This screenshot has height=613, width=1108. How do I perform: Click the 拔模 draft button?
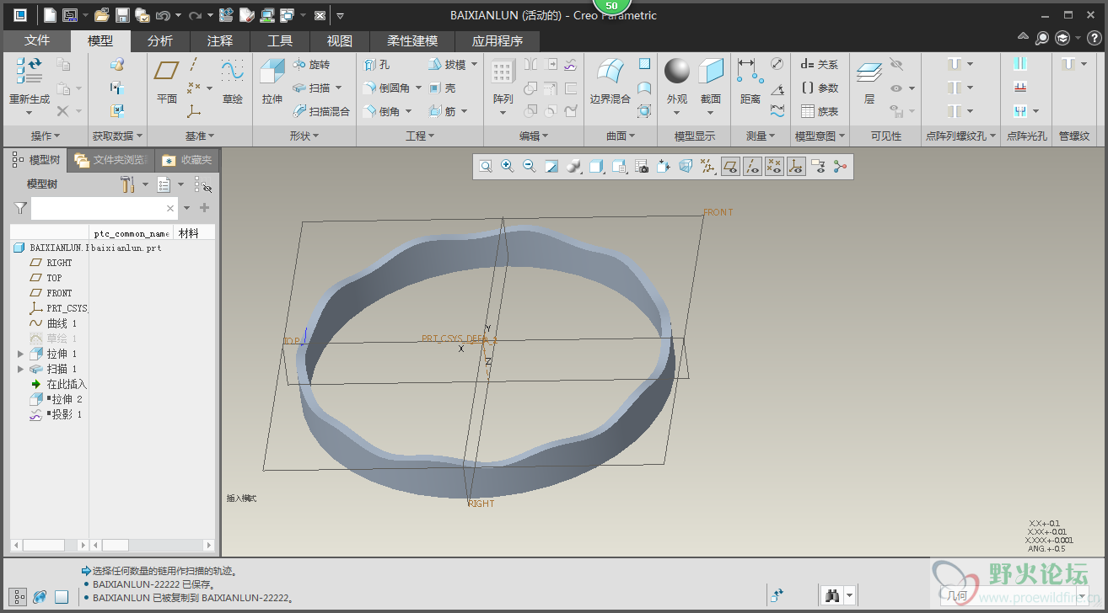[x=447, y=64]
